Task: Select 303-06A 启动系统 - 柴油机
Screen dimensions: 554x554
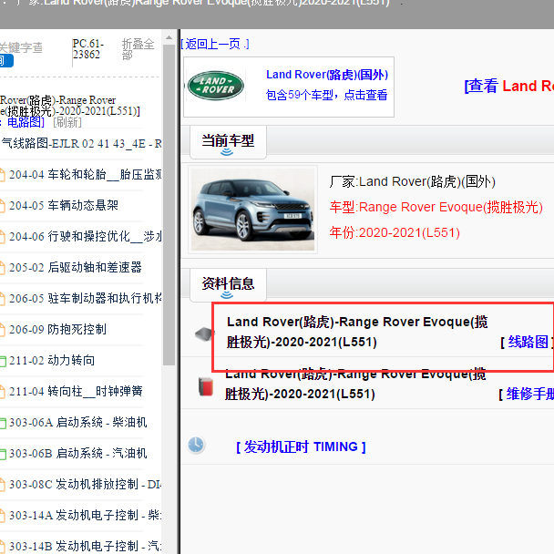Action: point(74,422)
